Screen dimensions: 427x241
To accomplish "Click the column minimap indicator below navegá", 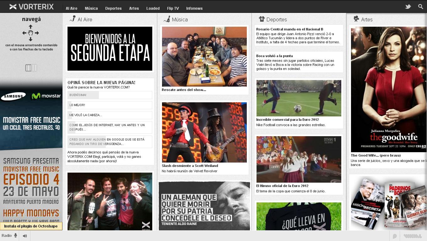I will click(31, 68).
